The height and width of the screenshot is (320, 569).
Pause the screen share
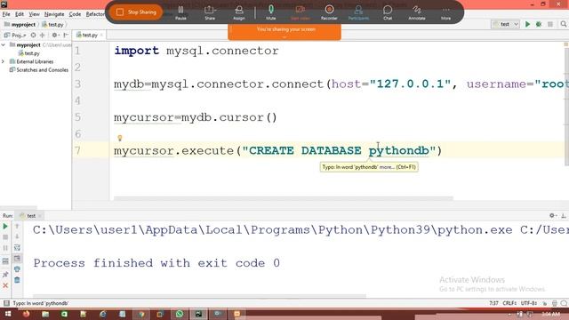180,12
